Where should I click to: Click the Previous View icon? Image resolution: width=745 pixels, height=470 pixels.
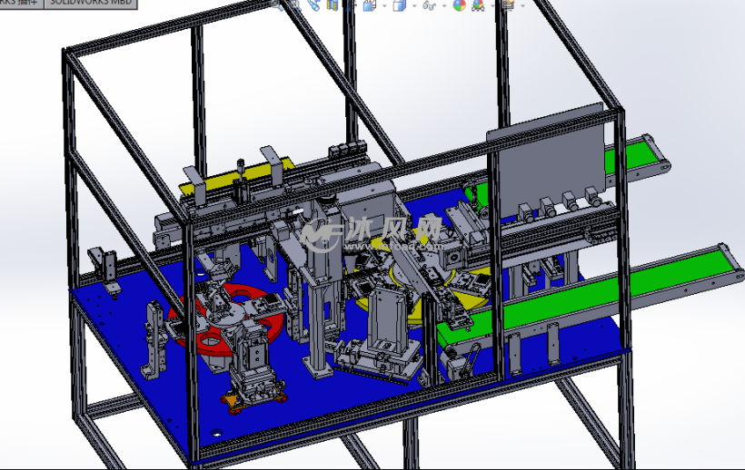pos(313,5)
